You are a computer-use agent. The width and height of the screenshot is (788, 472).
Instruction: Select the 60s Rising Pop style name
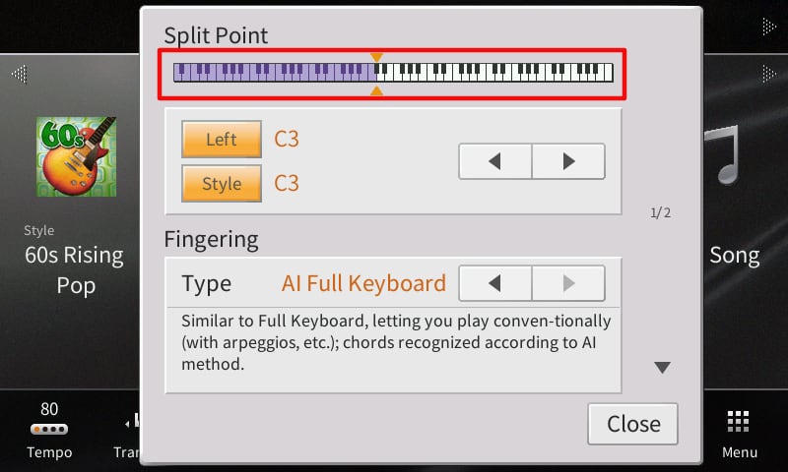point(75,270)
